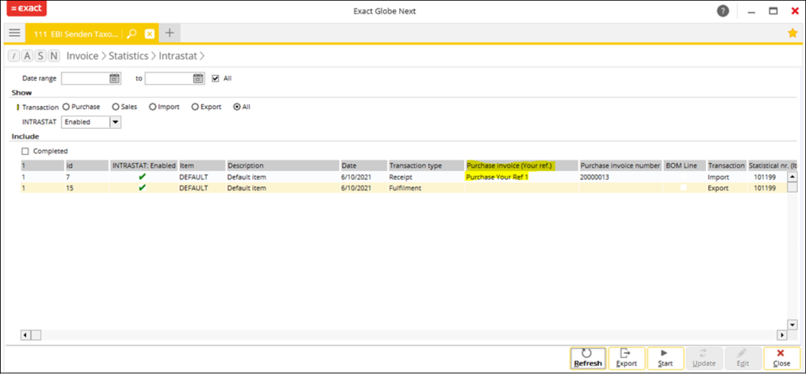Toggle the 'All' date range checkbox
806x374 pixels.
coord(216,79)
